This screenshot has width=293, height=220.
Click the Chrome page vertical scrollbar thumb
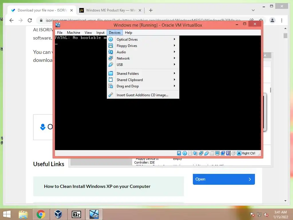(x=285, y=35)
